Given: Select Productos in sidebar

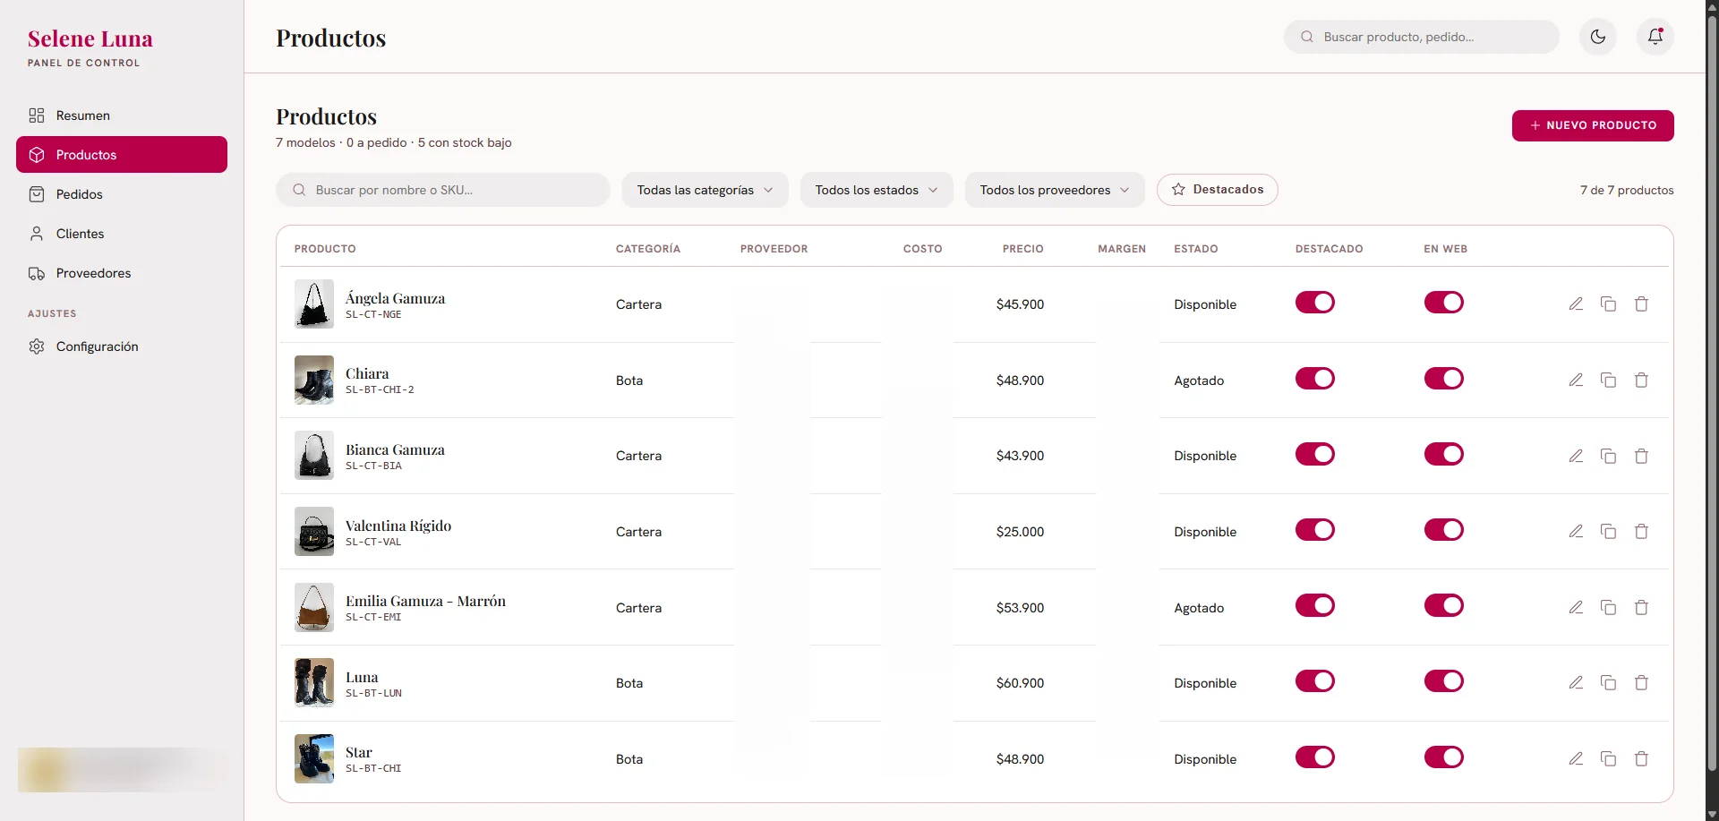Looking at the screenshot, I should [122, 155].
